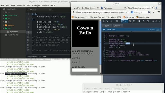Open Archivo menu in ikks@doctorlili window
The image size is (165, 93).
pos(87,89)
